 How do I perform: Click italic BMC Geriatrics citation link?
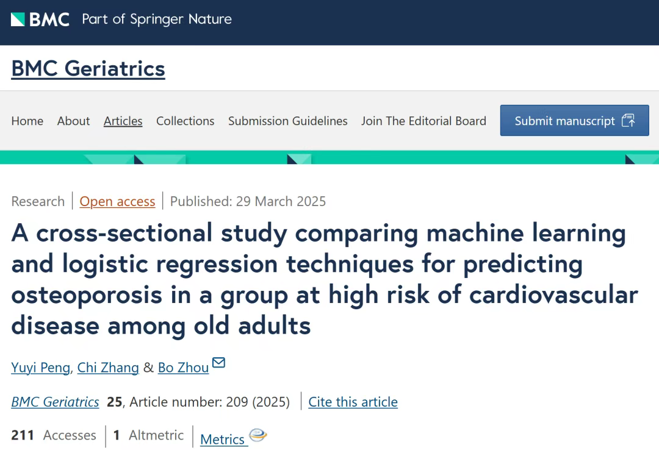(x=55, y=402)
